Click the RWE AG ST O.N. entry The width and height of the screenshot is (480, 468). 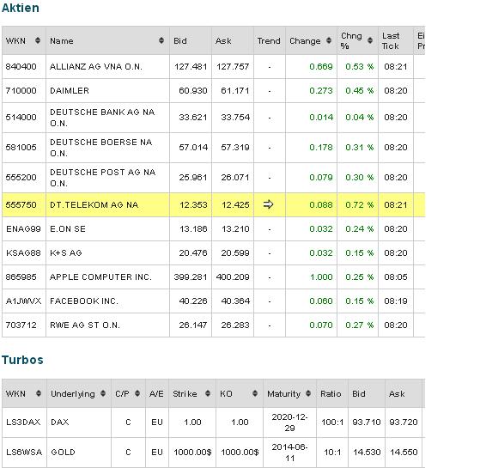click(85, 325)
